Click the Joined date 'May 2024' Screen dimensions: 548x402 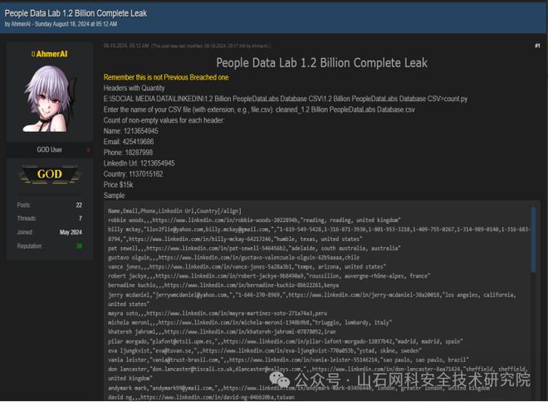click(x=71, y=232)
